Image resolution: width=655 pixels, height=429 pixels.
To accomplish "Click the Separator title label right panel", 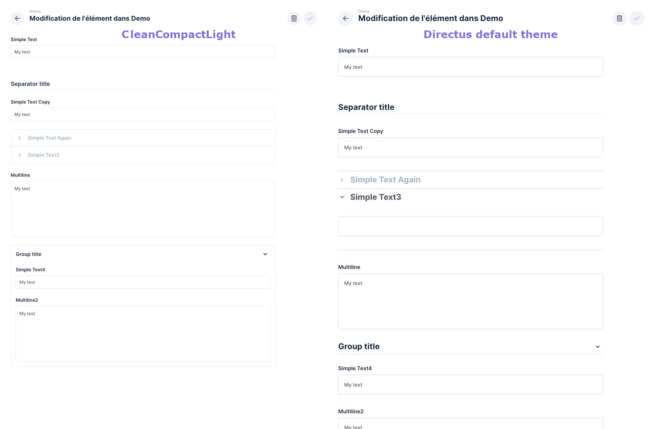I will coord(366,107).
